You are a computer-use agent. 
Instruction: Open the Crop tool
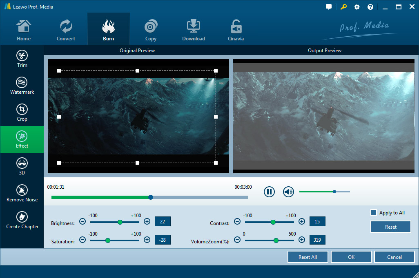(x=22, y=113)
